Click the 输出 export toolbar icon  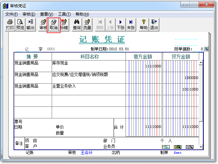coord(30,25)
